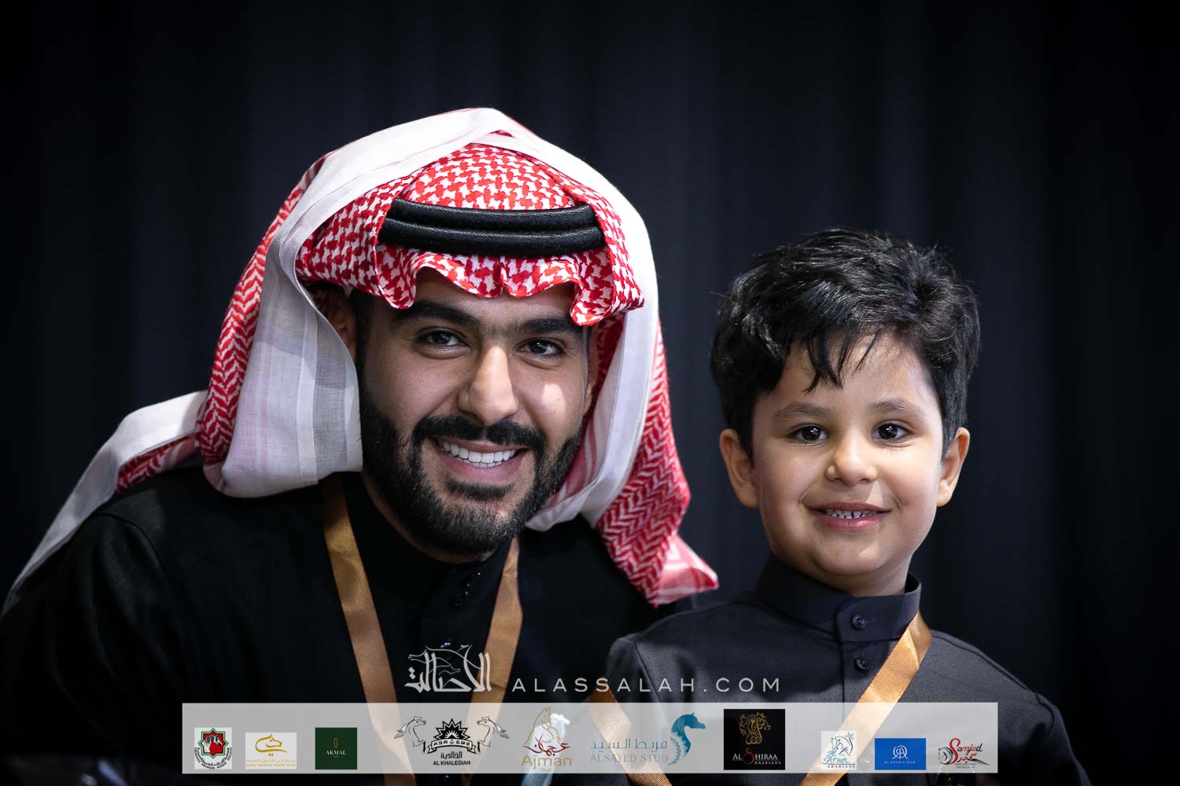
Task: Open the Ajman Stud logo
Action: [x=548, y=743]
